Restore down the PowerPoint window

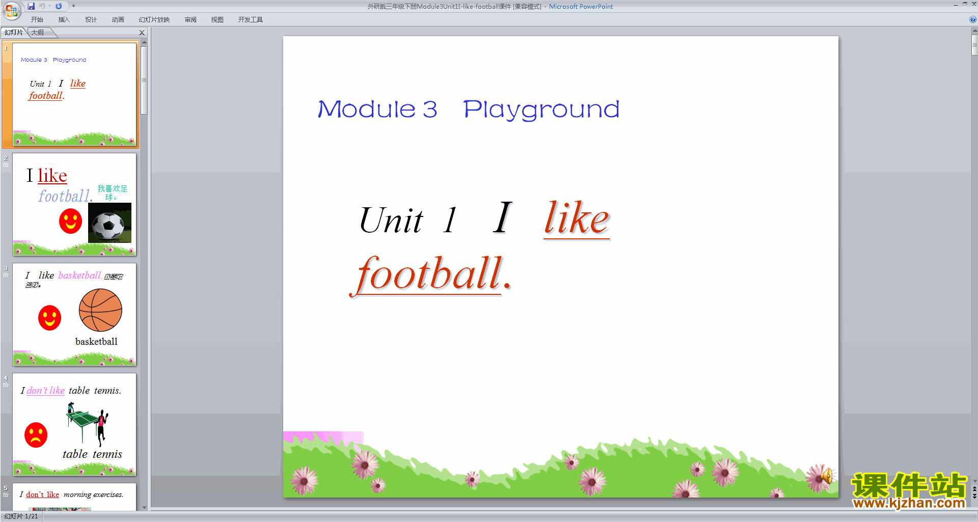point(965,4)
